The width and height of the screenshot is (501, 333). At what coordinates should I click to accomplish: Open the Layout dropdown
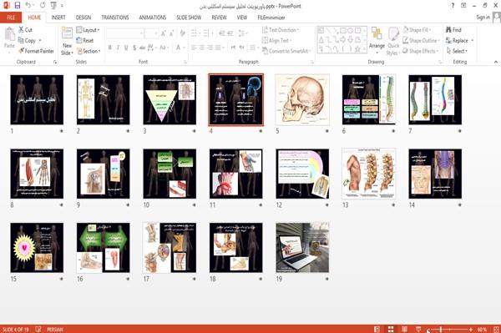point(88,30)
